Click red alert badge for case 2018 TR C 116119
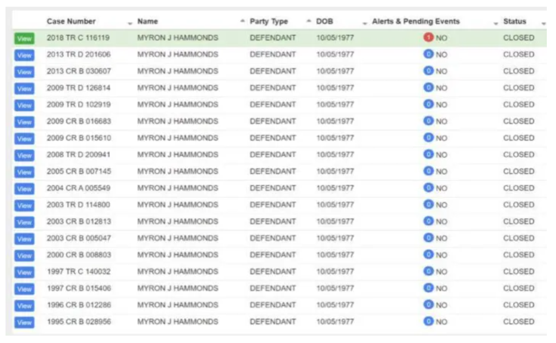The image size is (556, 343). (428, 37)
